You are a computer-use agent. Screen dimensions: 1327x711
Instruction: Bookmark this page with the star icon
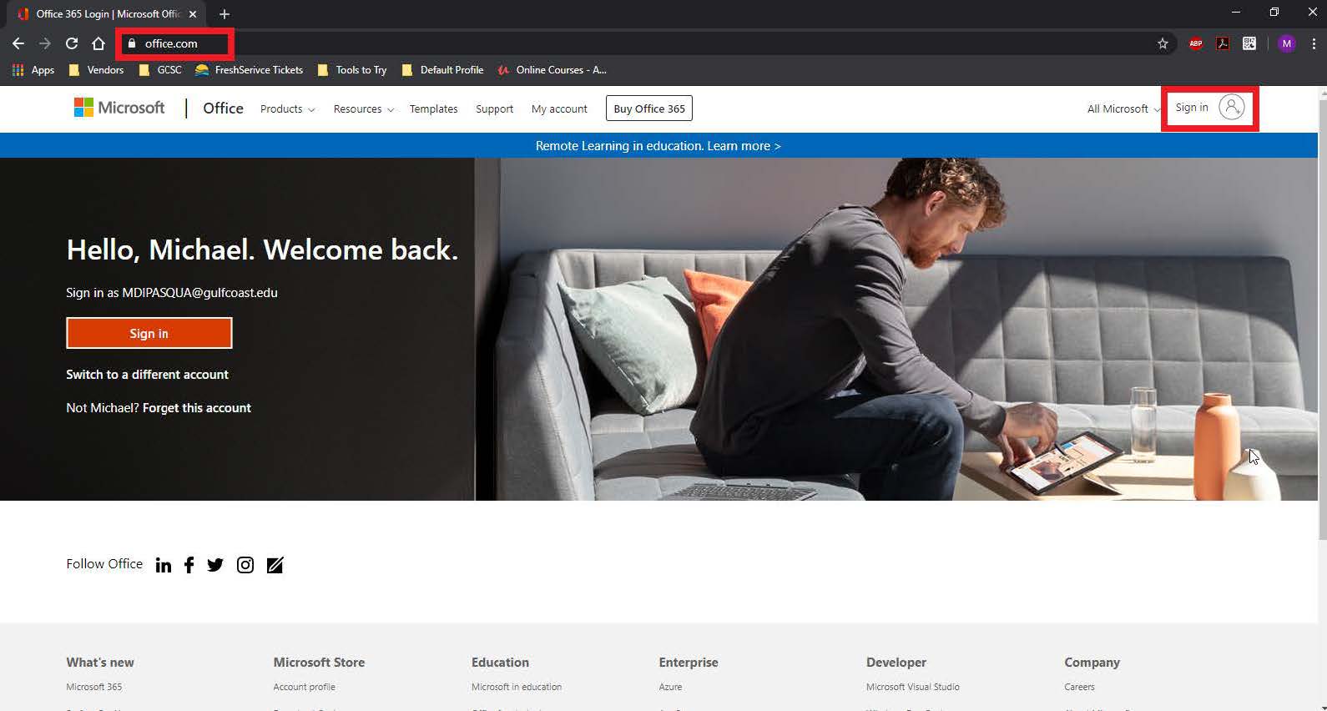(1163, 43)
